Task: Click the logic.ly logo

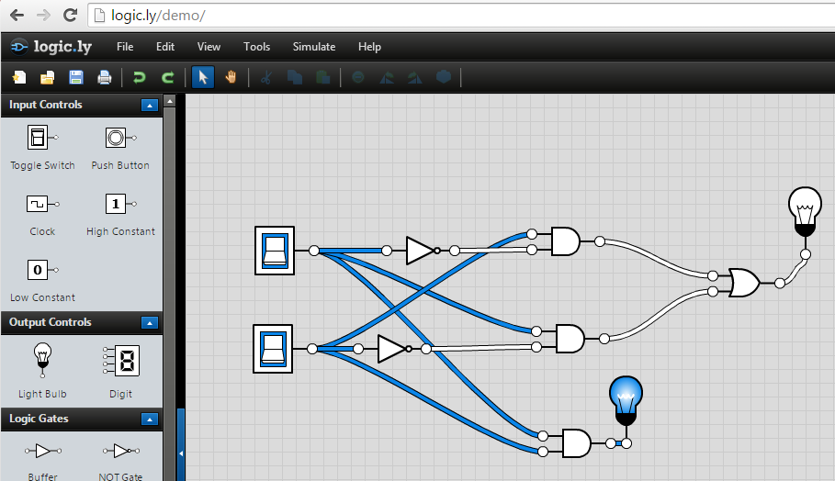Action: (x=51, y=47)
